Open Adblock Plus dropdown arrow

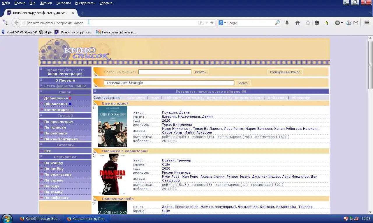342,23
